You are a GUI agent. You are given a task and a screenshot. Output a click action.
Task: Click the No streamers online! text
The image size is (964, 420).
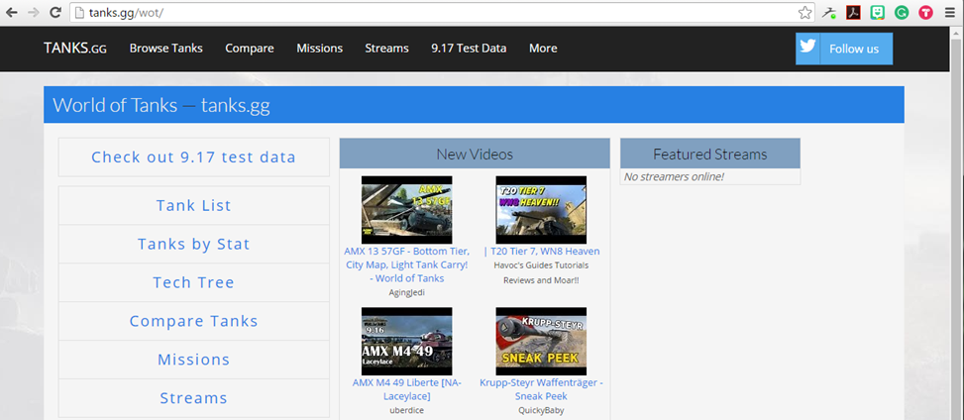pos(674,176)
